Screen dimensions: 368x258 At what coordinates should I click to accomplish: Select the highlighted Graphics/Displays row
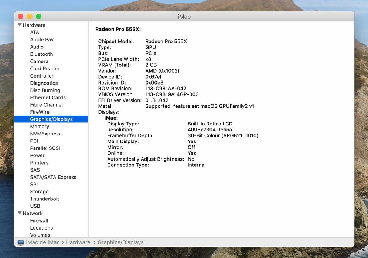(51, 119)
